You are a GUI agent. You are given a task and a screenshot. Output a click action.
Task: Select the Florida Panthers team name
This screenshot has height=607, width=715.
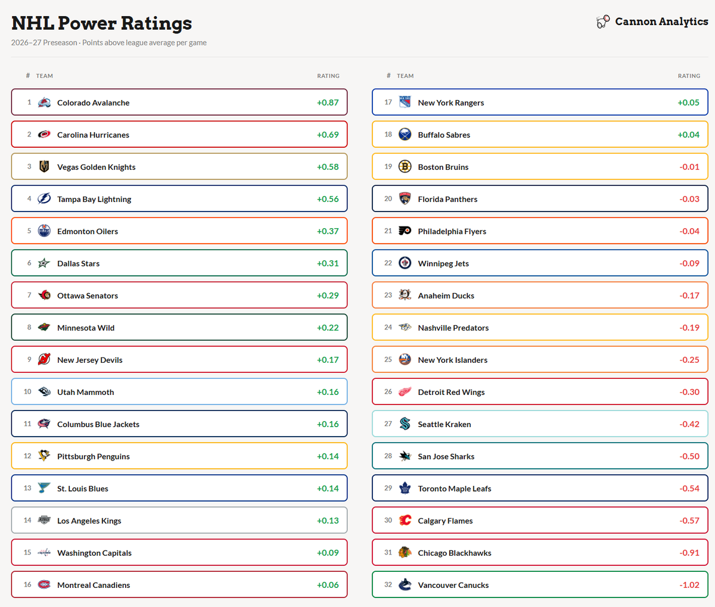coord(447,199)
